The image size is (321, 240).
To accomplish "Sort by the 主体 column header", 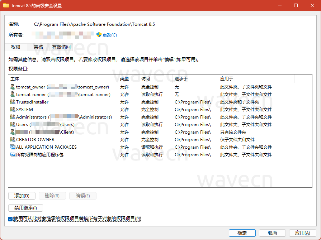I will click(63, 79).
